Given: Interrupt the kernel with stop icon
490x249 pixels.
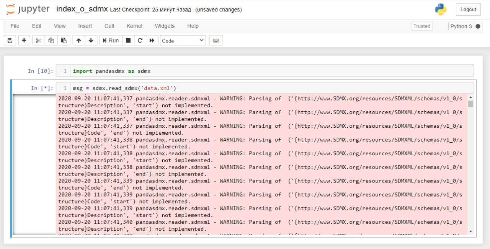Looking at the screenshot, I should pos(128,41).
